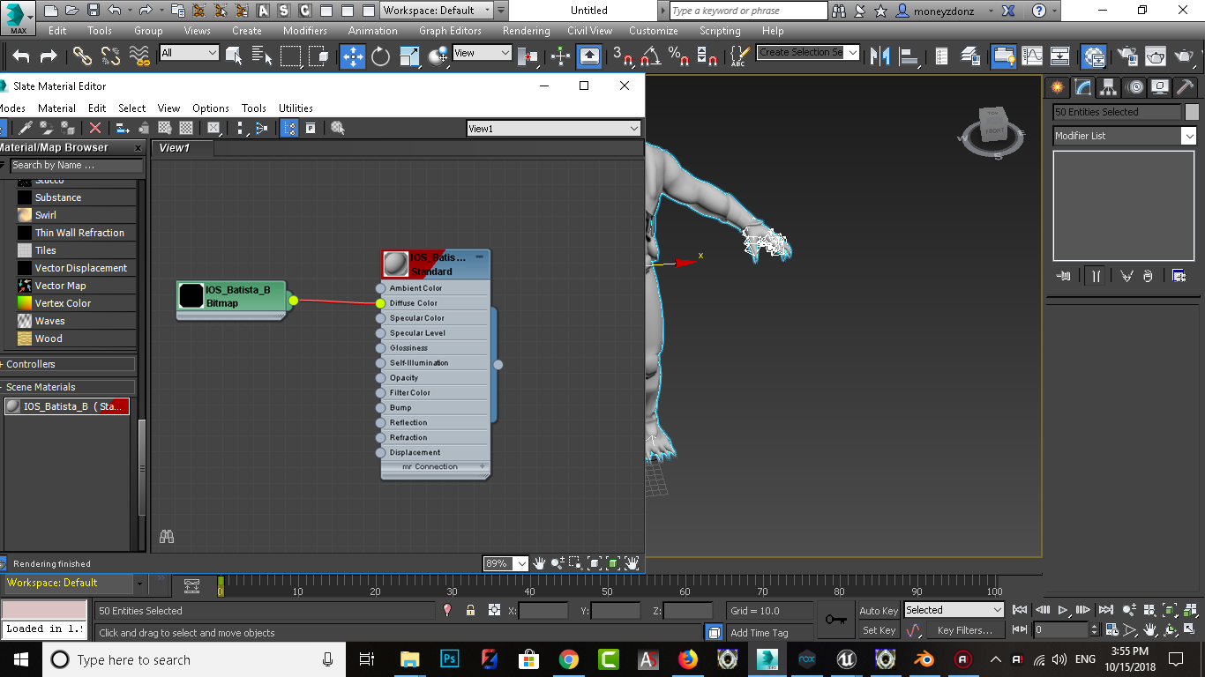The width and height of the screenshot is (1205, 677).
Task: Click the Select and Link chain icon
Action: tap(82, 56)
